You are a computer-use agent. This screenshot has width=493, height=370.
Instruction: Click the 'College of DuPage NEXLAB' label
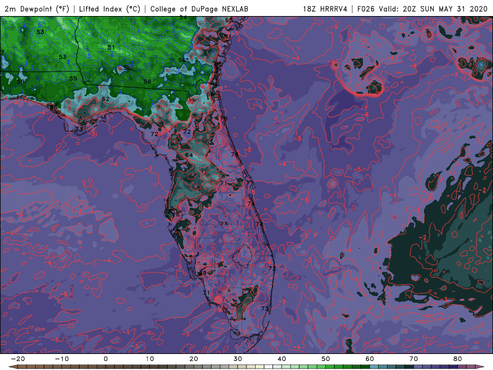point(199,9)
